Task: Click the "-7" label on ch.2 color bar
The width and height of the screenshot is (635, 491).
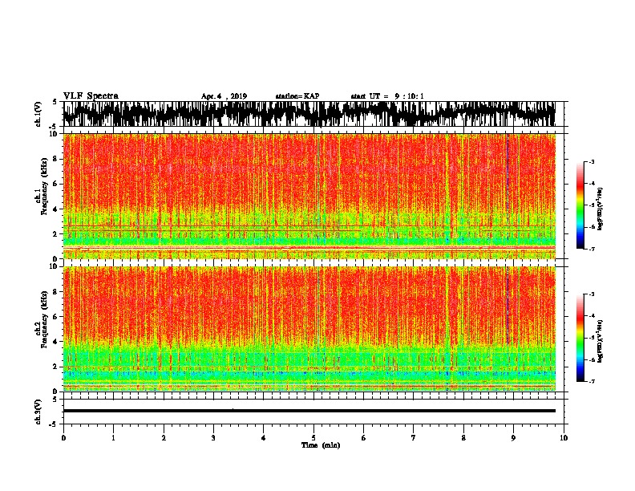Action: 591,381
